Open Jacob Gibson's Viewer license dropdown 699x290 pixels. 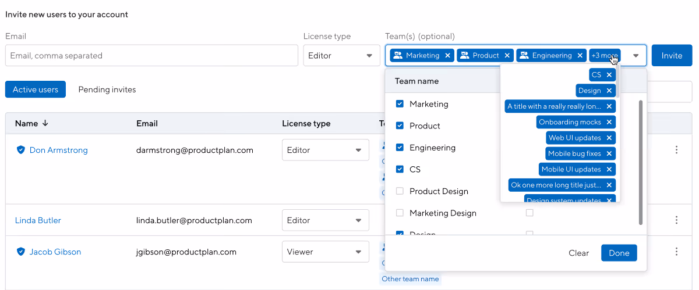click(x=325, y=252)
